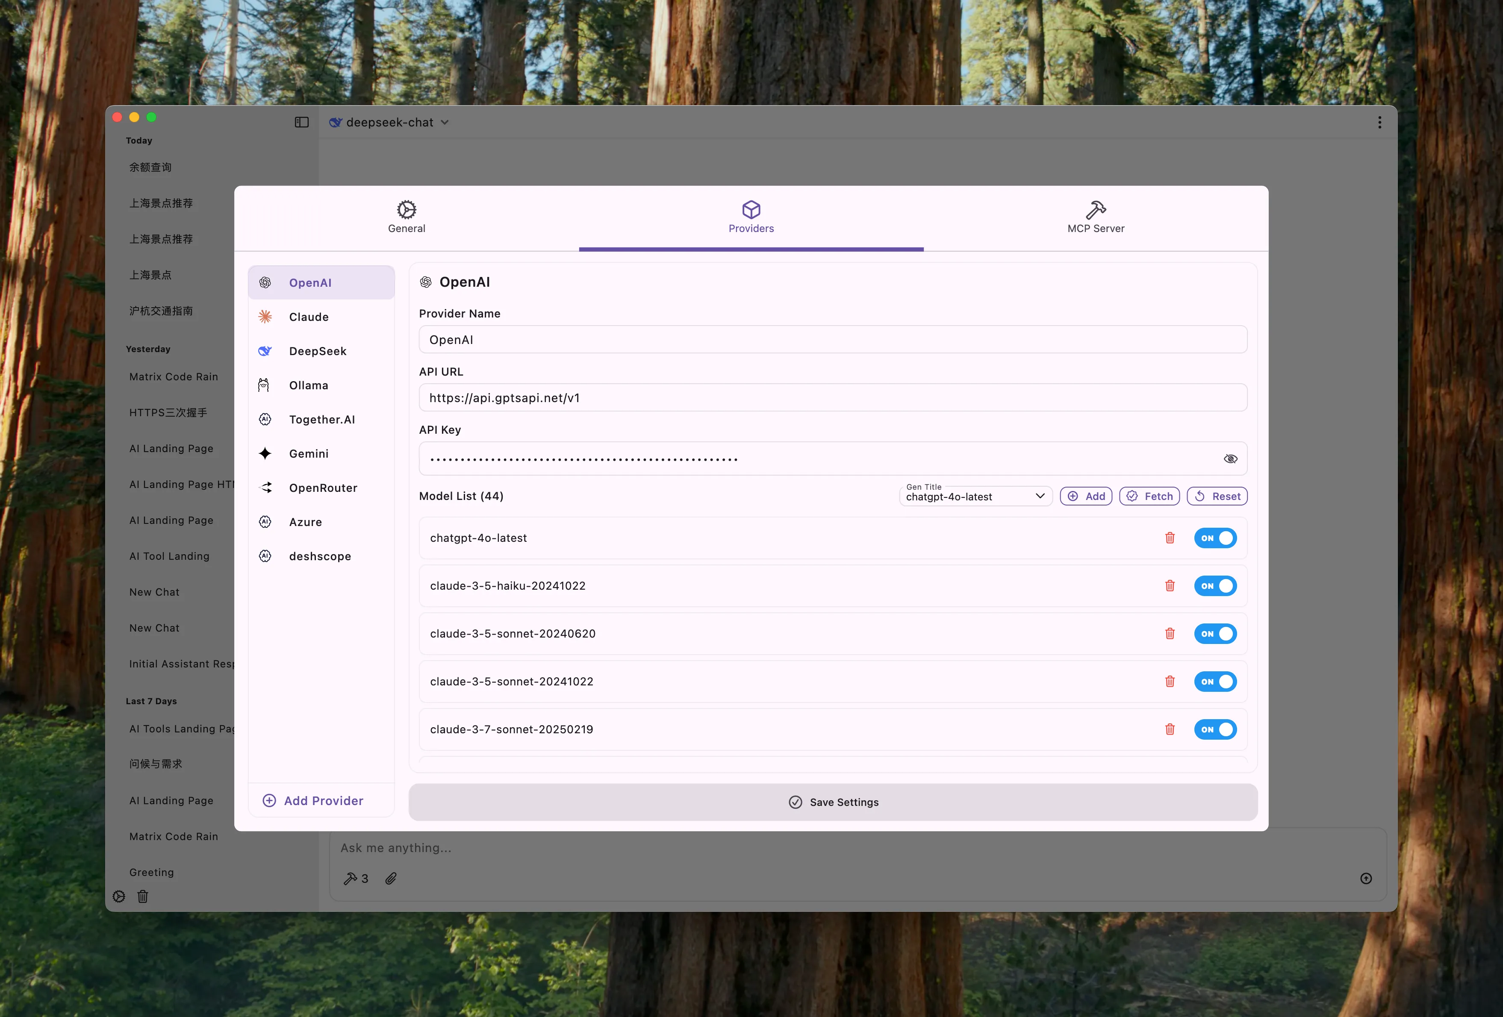This screenshot has height=1017, width=1503.
Task: Toggle off claude-3-5-sonnet-20241022 model
Action: point(1214,682)
